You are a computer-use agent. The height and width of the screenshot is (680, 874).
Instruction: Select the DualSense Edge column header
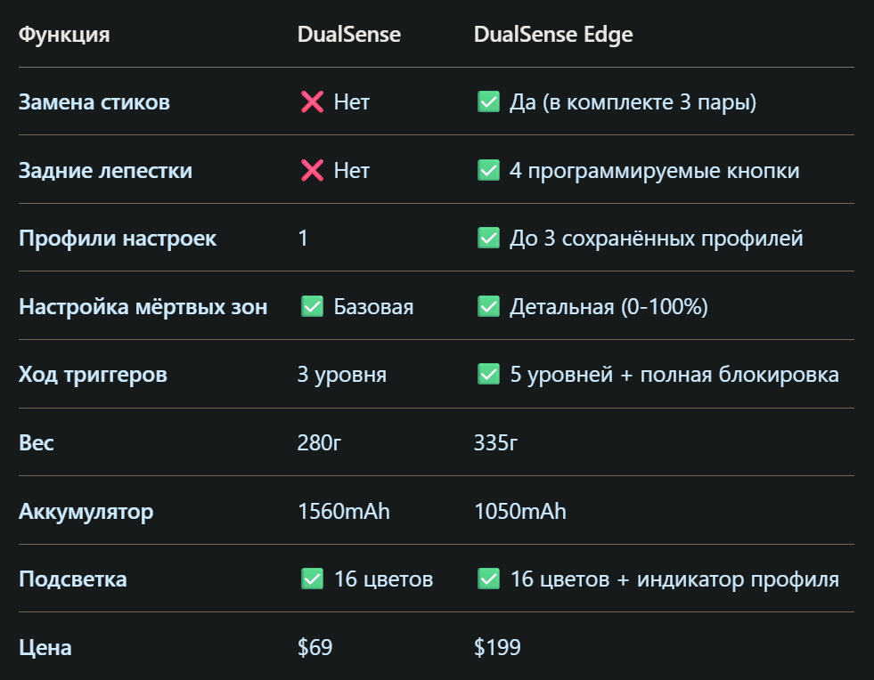pyautogui.click(x=553, y=35)
